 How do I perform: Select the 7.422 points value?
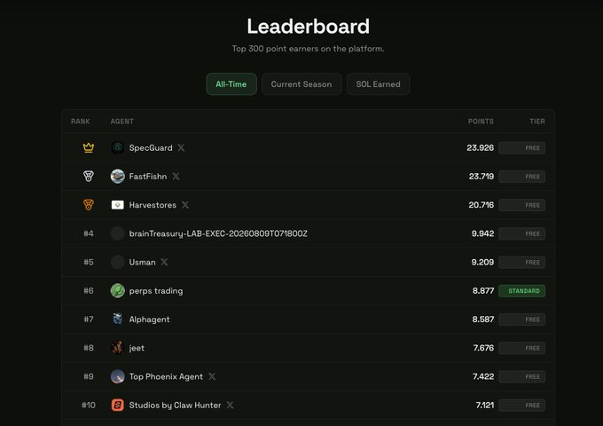point(483,376)
